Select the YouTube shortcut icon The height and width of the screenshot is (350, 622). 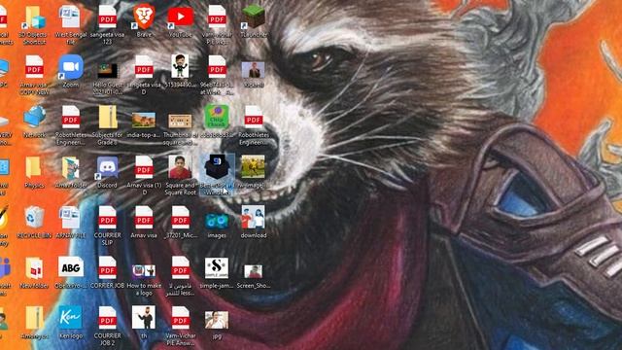(x=181, y=17)
